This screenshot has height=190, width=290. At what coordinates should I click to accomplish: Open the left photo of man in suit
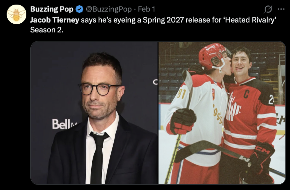94,113
